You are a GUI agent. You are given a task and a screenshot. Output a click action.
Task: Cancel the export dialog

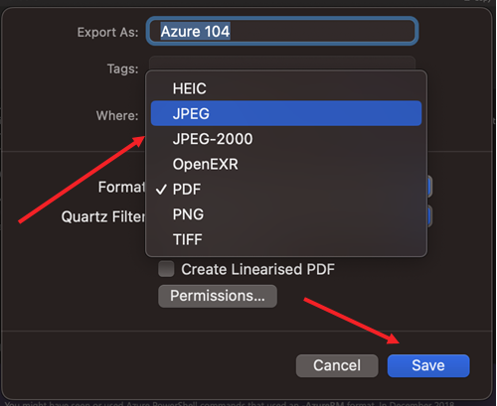point(337,365)
